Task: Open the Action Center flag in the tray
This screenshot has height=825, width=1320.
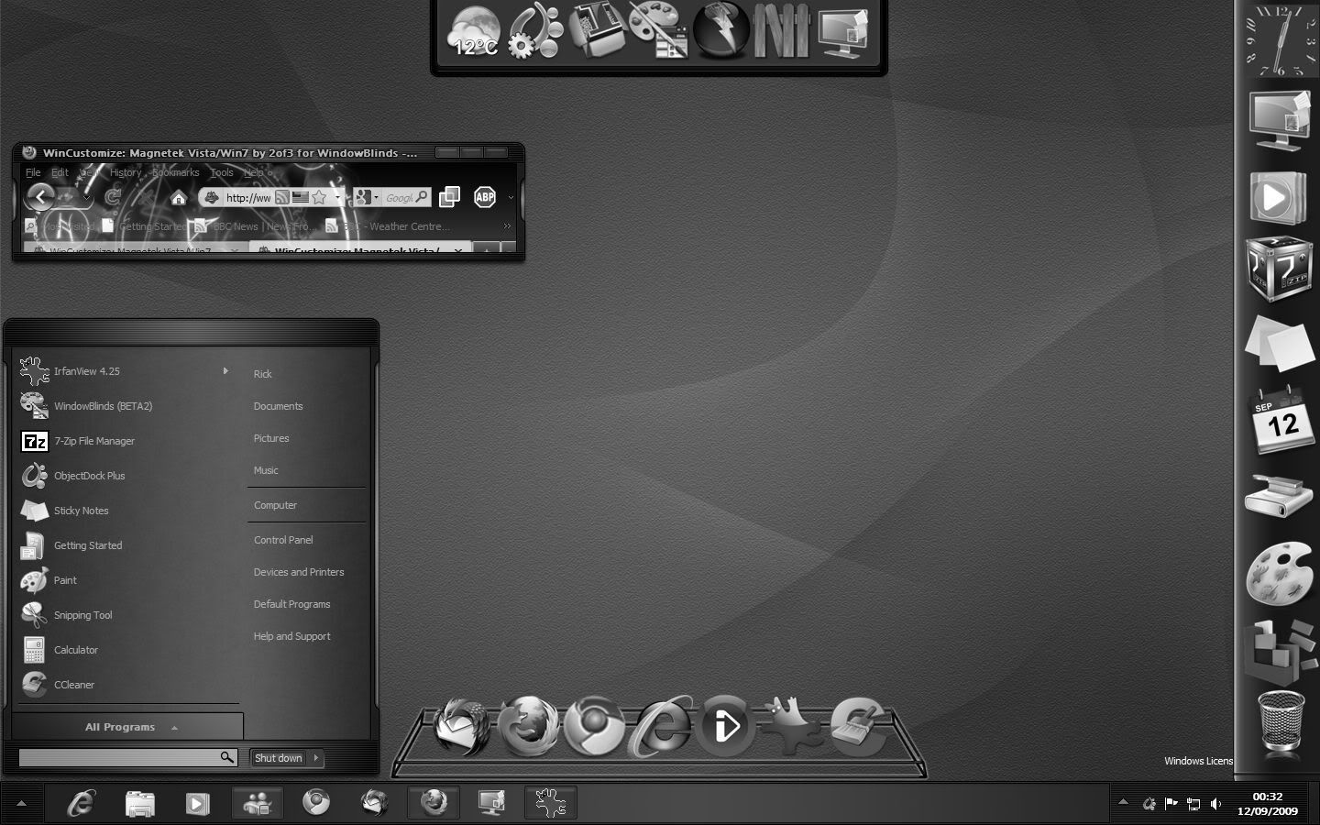Action: [x=1171, y=804]
